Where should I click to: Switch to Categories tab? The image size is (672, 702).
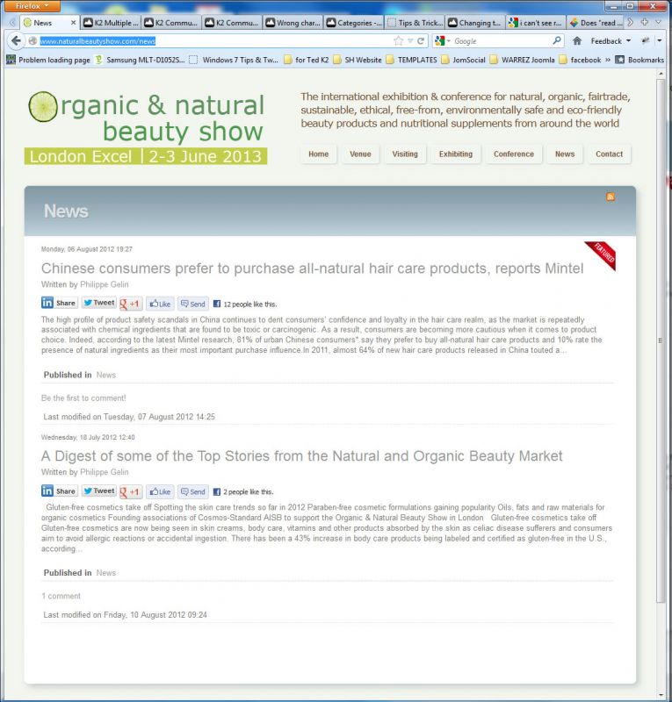354,23
